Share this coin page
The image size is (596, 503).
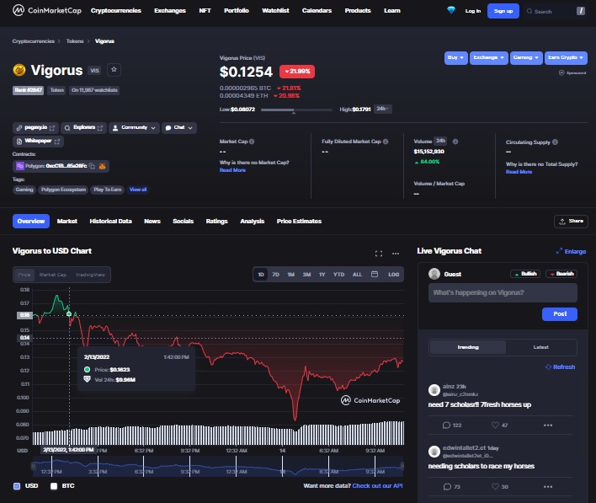[571, 221]
